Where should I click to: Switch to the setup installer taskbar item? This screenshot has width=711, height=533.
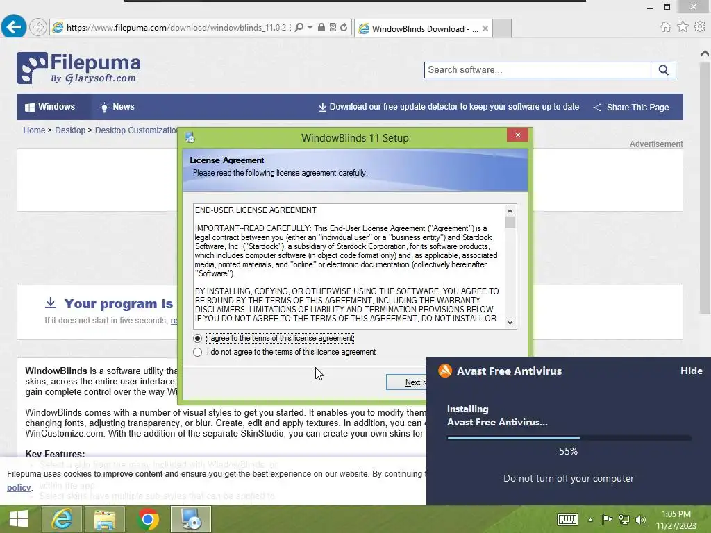(x=191, y=519)
